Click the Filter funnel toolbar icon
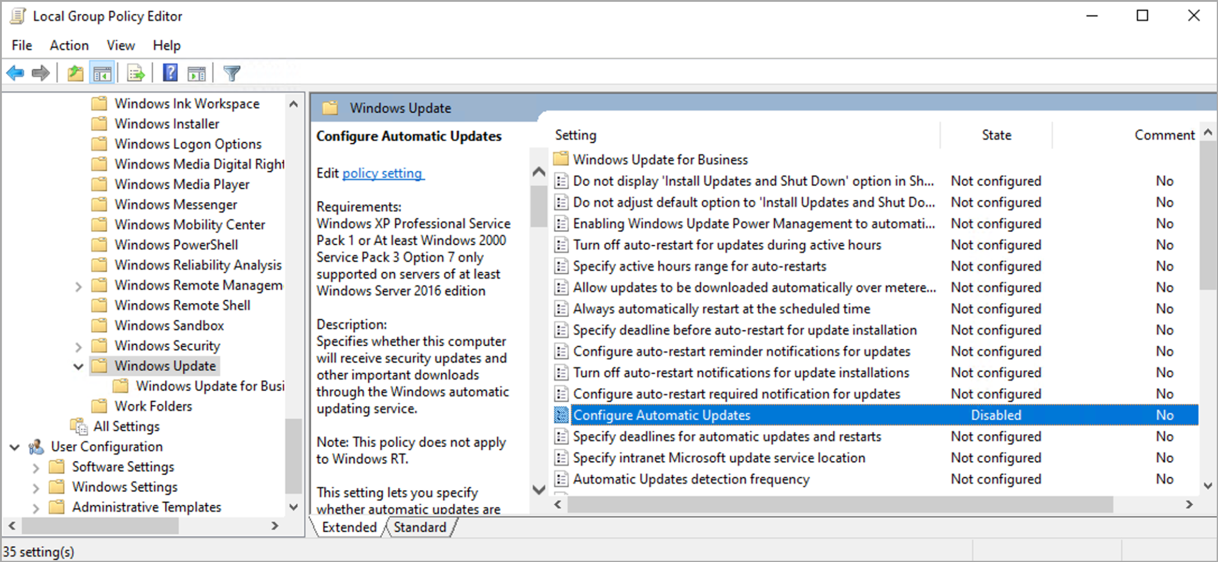1218x562 pixels. click(232, 73)
